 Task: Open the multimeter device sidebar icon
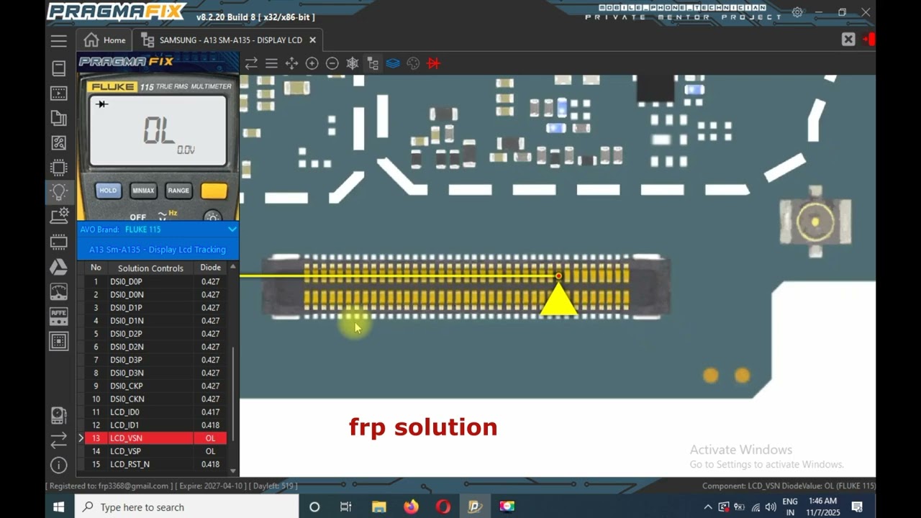click(x=59, y=416)
